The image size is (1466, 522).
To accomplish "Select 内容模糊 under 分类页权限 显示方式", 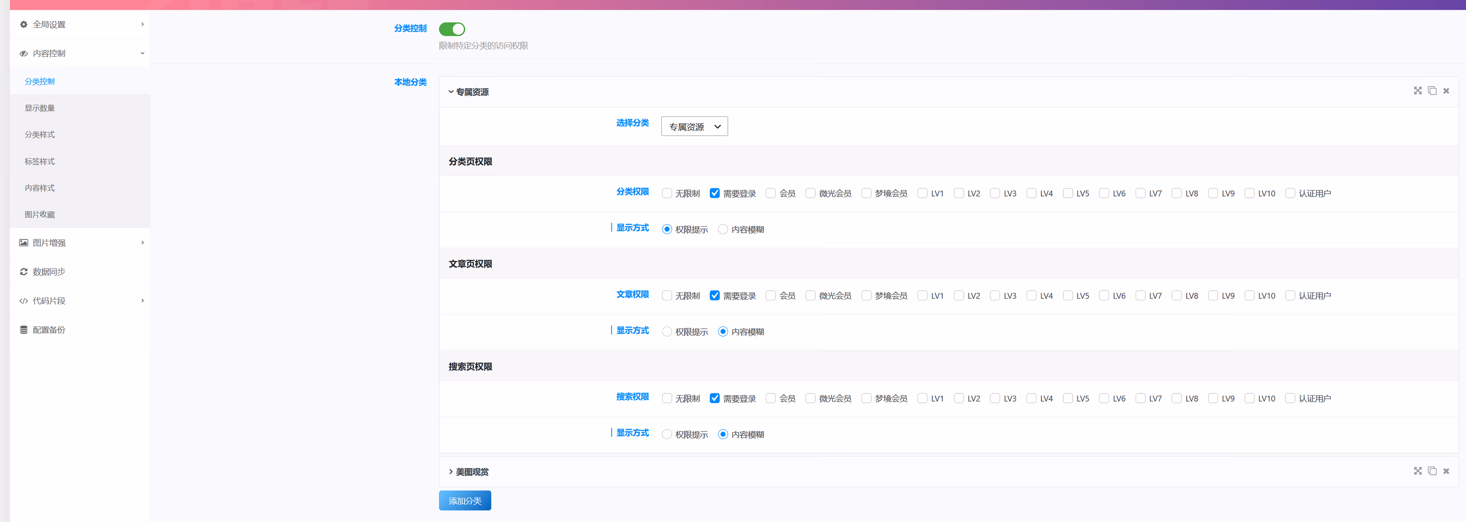I will [x=723, y=229].
